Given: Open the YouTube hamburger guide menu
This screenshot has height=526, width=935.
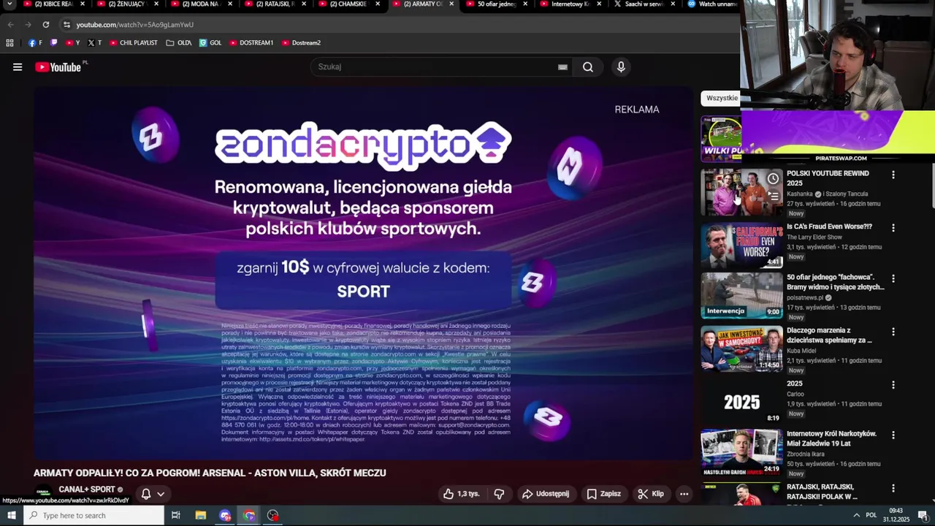Looking at the screenshot, I should click(18, 67).
